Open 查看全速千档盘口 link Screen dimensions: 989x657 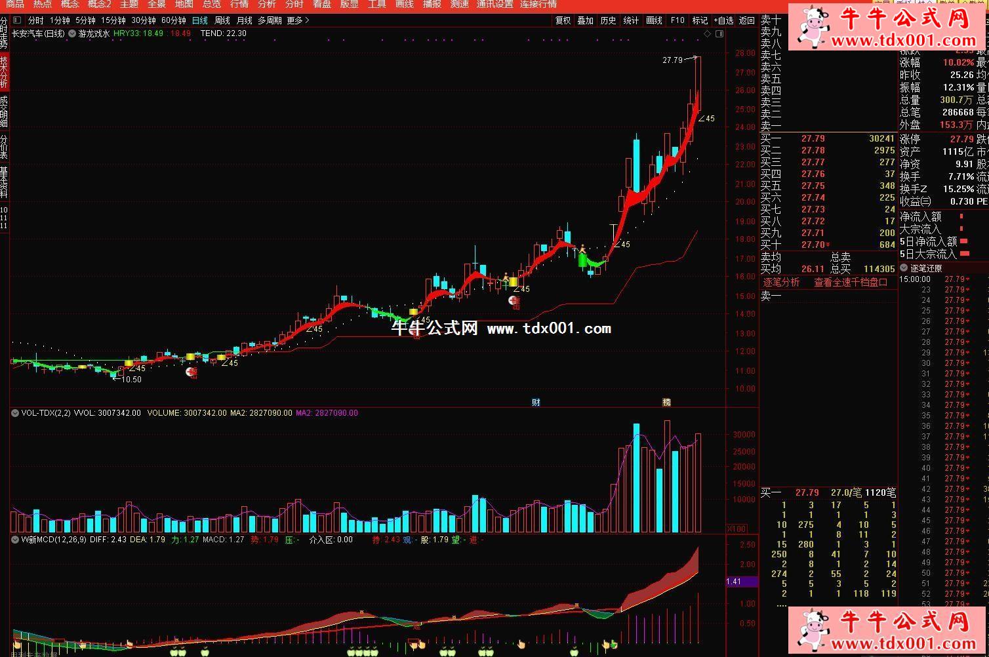[x=850, y=283]
